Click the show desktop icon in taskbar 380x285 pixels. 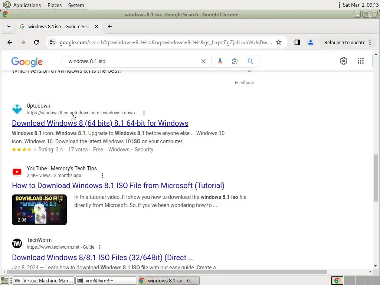click(4, 281)
